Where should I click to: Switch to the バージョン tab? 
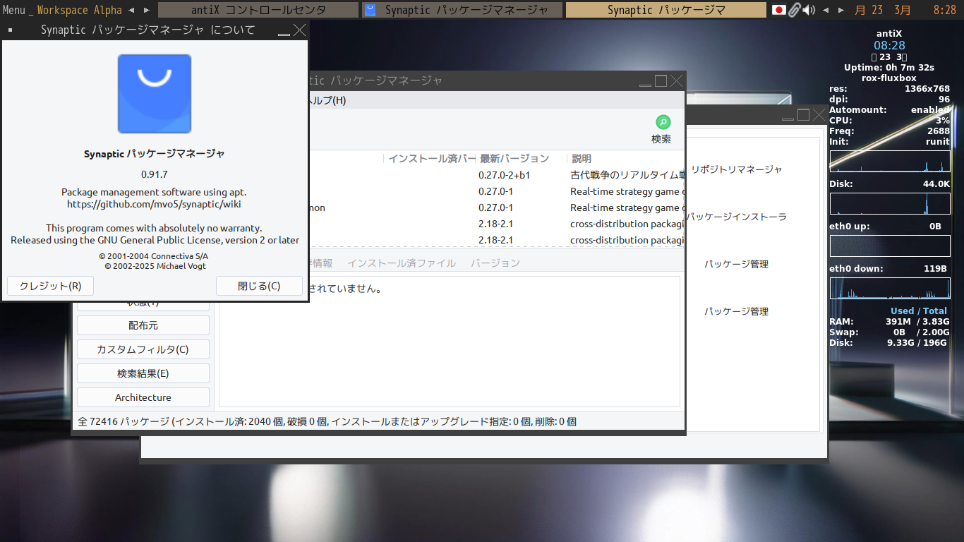pos(494,262)
